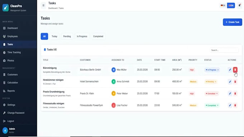
Task: Open the Completed status dropdown for Fitnessstudio reinigen
Action: (x=212, y=106)
